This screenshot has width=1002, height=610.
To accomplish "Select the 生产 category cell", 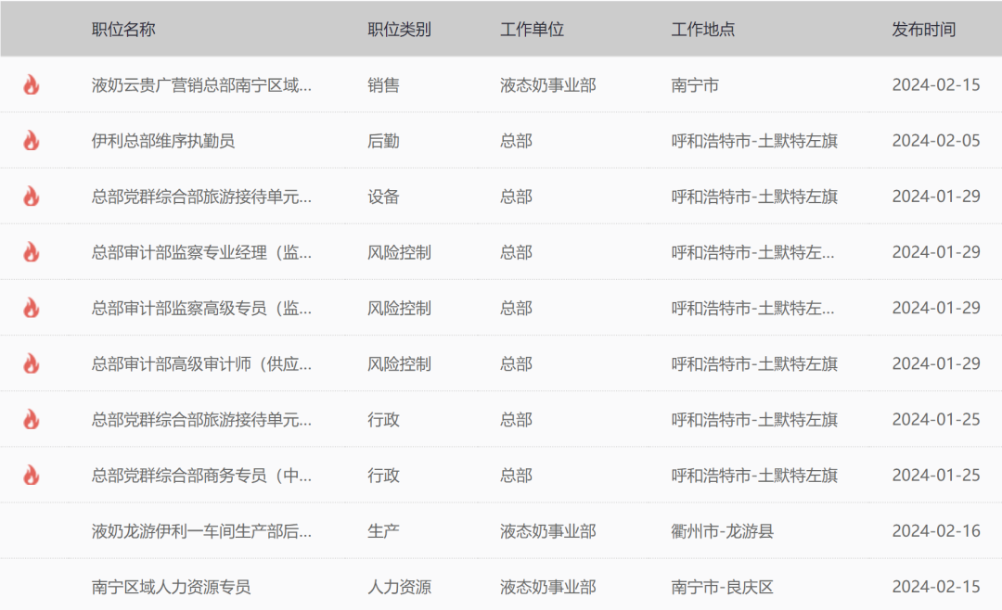I will click(x=383, y=531).
